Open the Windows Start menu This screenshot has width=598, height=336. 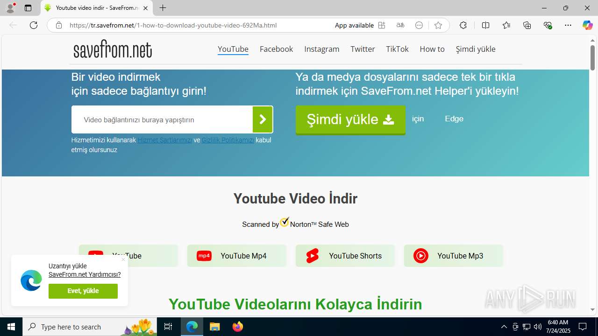(x=11, y=327)
